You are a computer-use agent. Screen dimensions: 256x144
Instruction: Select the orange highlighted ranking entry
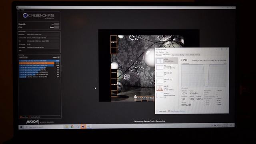click(39, 63)
